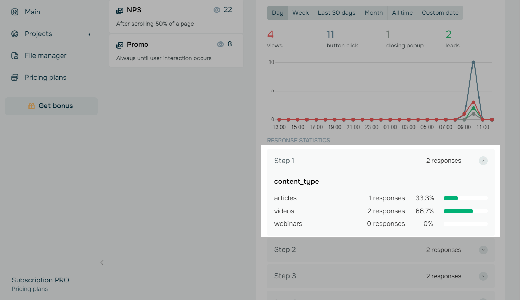The image size is (520, 300).
Task: Collapse the sidebar with the left chevron
Action: pos(102,263)
